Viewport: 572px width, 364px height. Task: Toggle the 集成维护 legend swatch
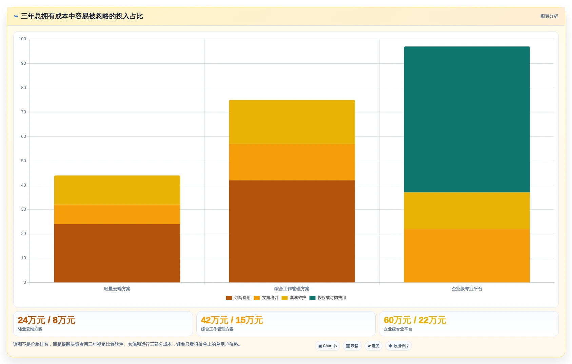tap(284, 298)
